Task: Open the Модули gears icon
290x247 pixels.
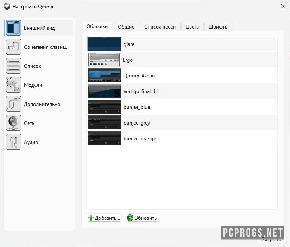Action: [x=14, y=85]
